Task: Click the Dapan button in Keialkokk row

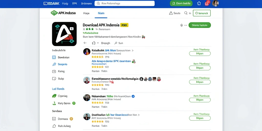Action: 200,54
